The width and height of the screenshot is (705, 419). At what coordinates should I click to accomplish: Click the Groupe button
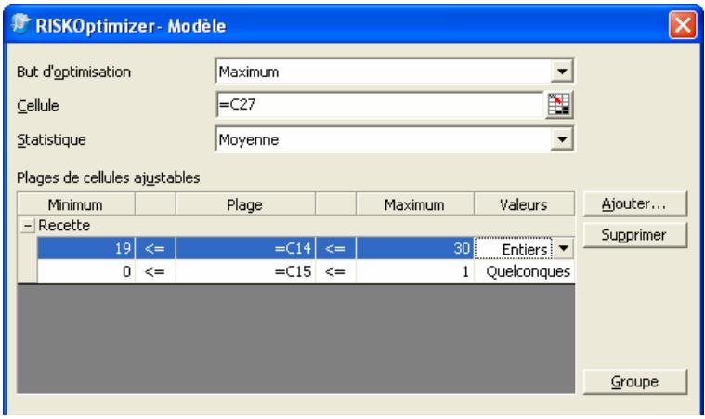[634, 382]
